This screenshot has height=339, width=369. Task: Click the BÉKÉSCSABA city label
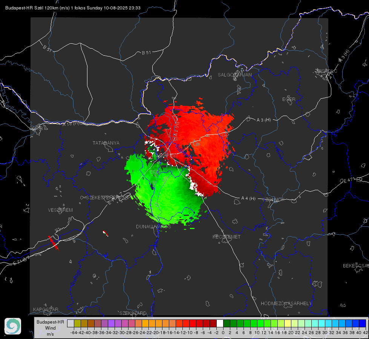tap(356, 266)
